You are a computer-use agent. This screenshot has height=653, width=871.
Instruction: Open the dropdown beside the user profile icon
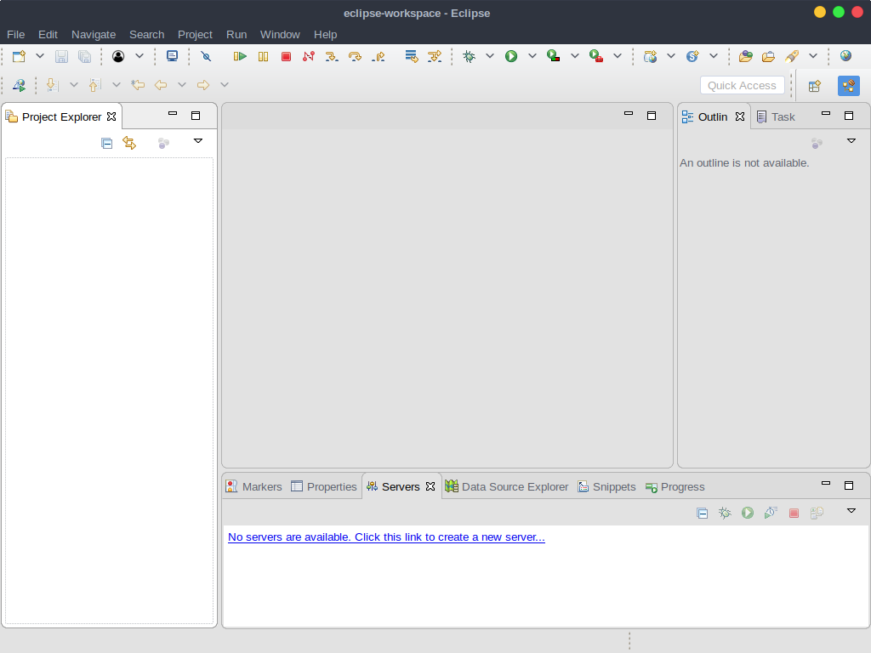pyautogui.click(x=139, y=56)
